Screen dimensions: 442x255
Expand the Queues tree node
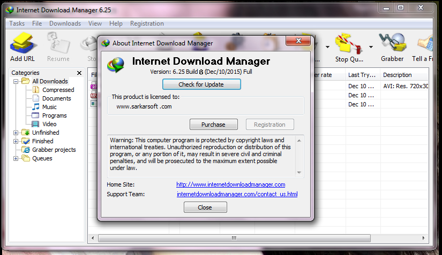(x=16, y=159)
